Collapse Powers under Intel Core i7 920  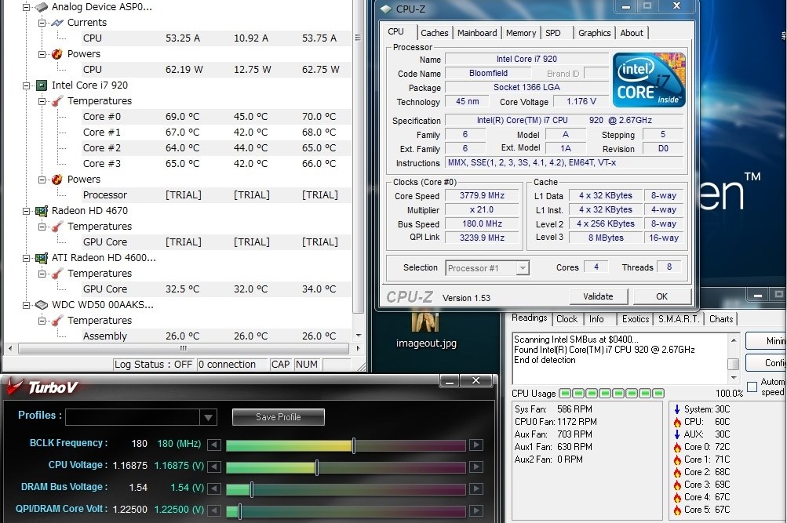(42, 179)
